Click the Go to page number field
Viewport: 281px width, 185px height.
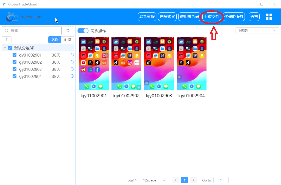click(221, 180)
